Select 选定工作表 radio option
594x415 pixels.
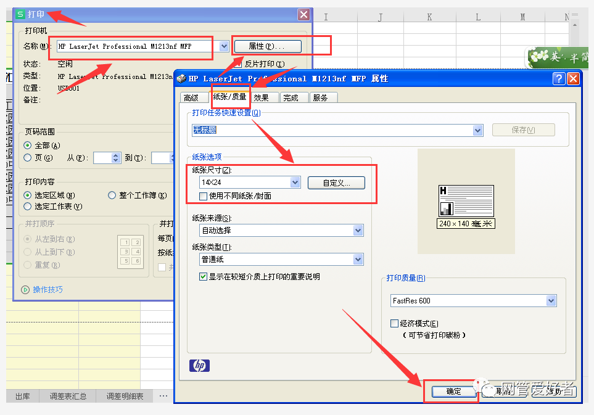pos(27,207)
